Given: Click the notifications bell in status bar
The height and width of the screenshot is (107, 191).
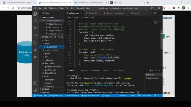Looking at the screenshot, I should pyautogui.click(x=159, y=96).
